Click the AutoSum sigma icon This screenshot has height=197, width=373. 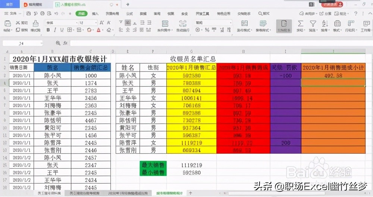click(x=300, y=23)
